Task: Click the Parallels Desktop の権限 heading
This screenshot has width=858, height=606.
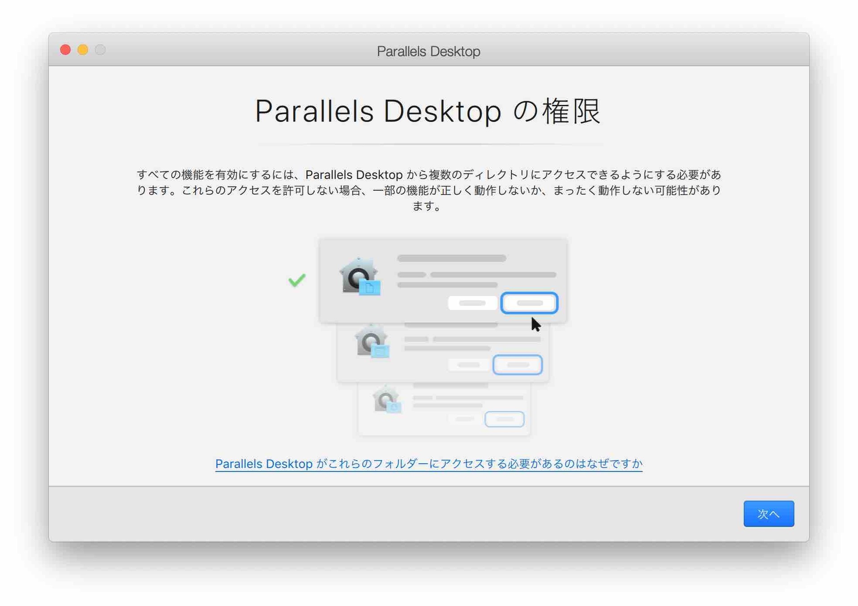Action: coord(428,111)
